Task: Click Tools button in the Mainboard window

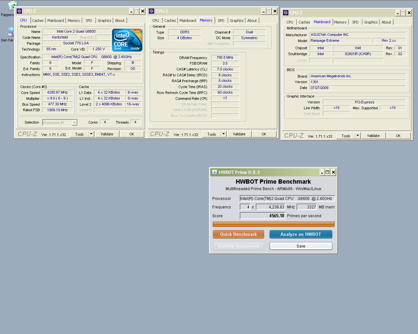Action: click(346, 136)
